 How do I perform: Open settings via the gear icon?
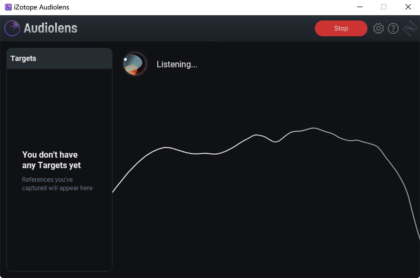click(x=378, y=28)
